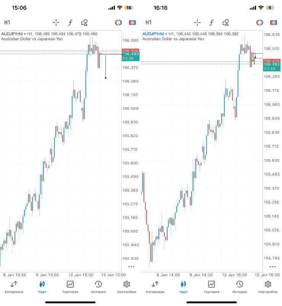Image resolution: width=282 pixels, height=306 pixels.
Task: Tap crosshair icon on right chart
Action: click(x=197, y=23)
